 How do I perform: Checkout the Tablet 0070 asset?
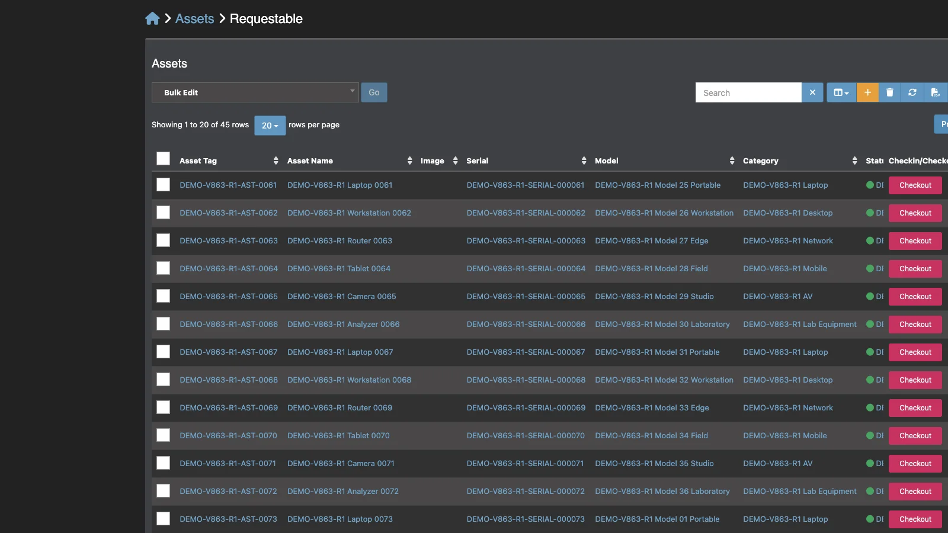915,436
